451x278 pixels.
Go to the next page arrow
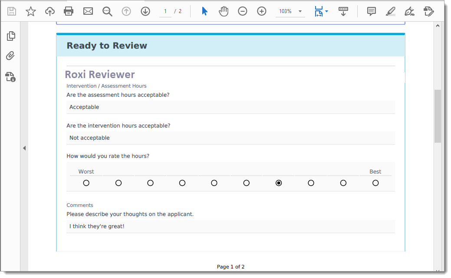[145, 12]
